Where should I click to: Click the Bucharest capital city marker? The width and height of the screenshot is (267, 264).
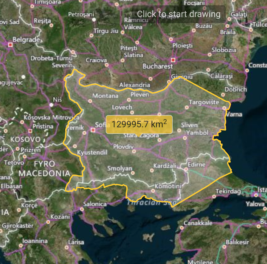[173, 60]
